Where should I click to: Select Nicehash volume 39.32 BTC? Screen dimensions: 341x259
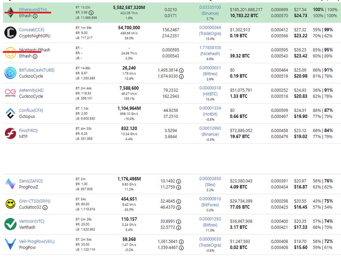pos(240,56)
